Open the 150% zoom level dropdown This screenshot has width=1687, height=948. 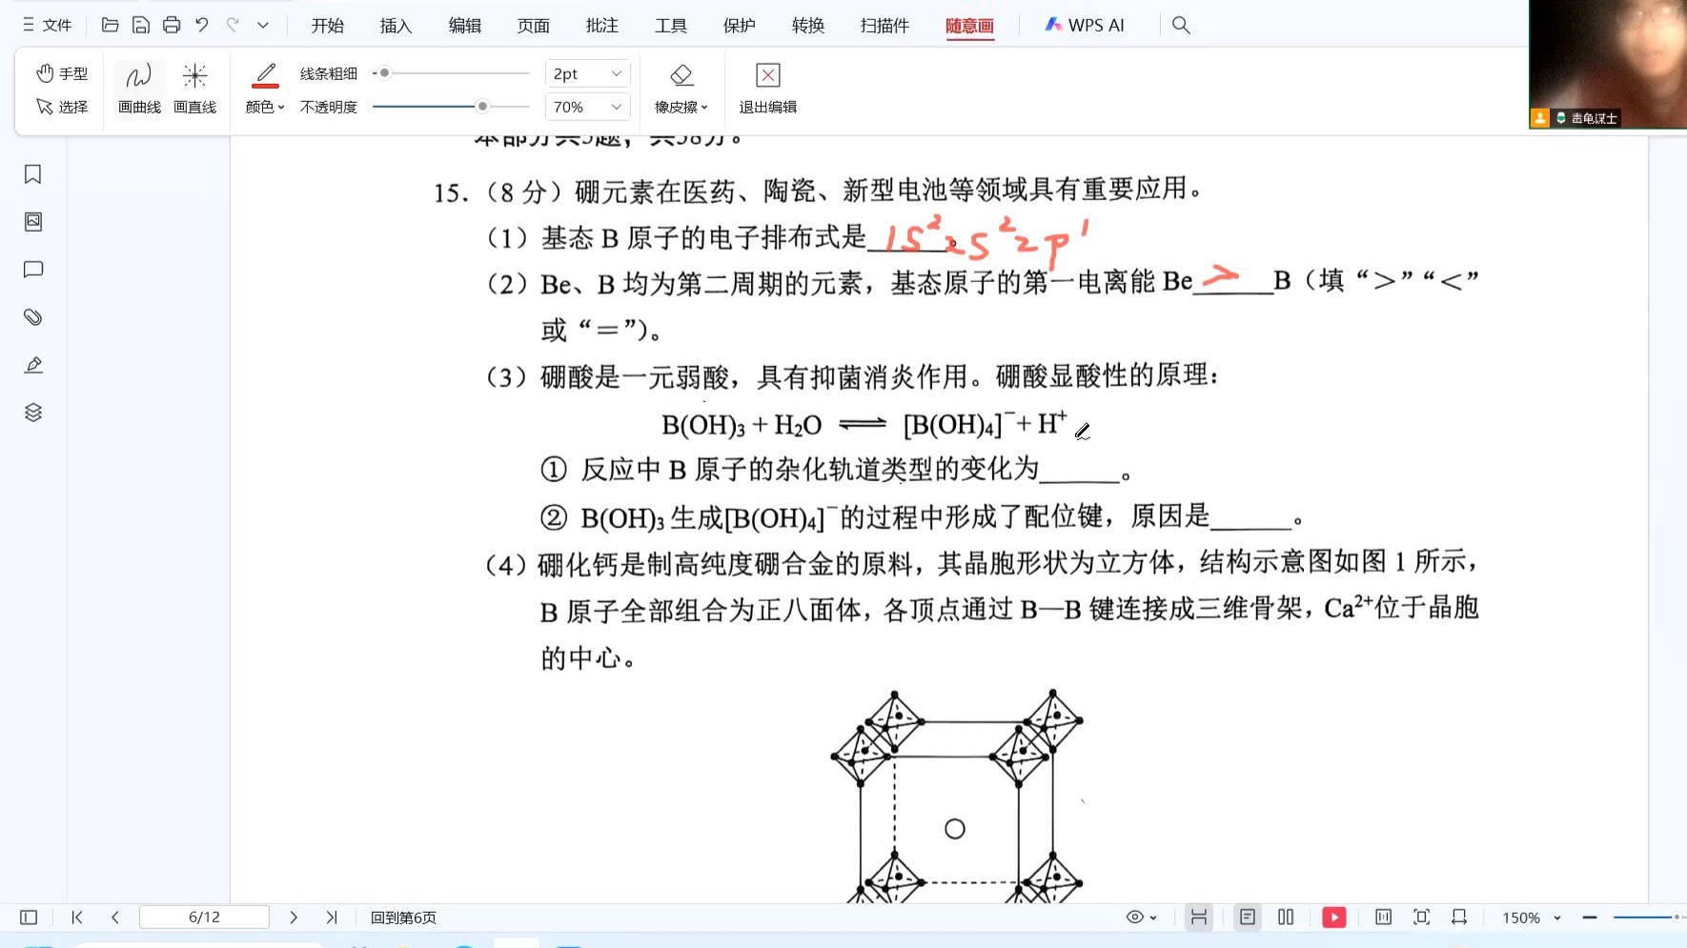click(x=1532, y=918)
